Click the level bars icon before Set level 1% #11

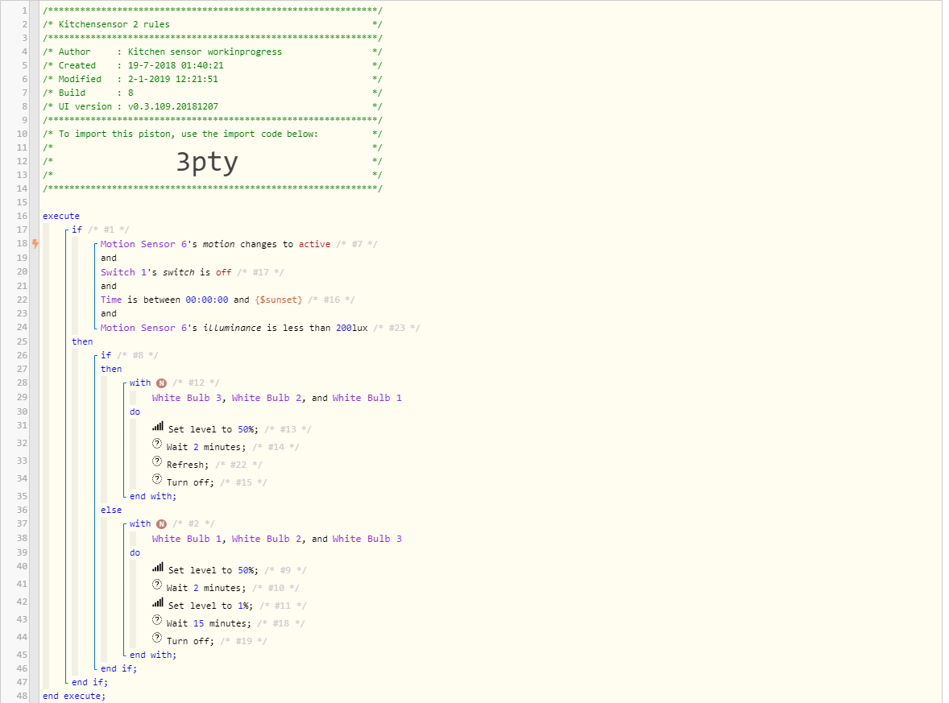[x=157, y=602]
